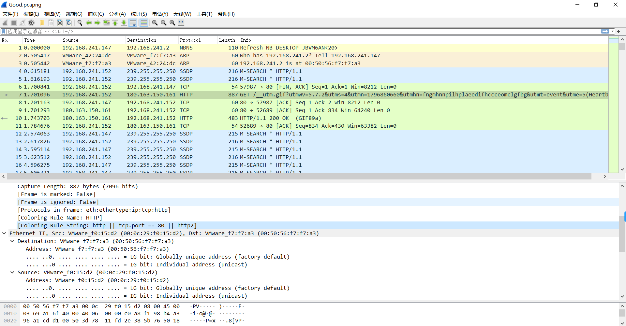The height and width of the screenshot is (326, 626).
Task: Open the 无线(W) menu
Action: (182, 14)
